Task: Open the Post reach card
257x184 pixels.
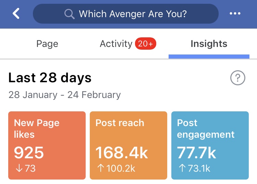Action: pos(128,145)
